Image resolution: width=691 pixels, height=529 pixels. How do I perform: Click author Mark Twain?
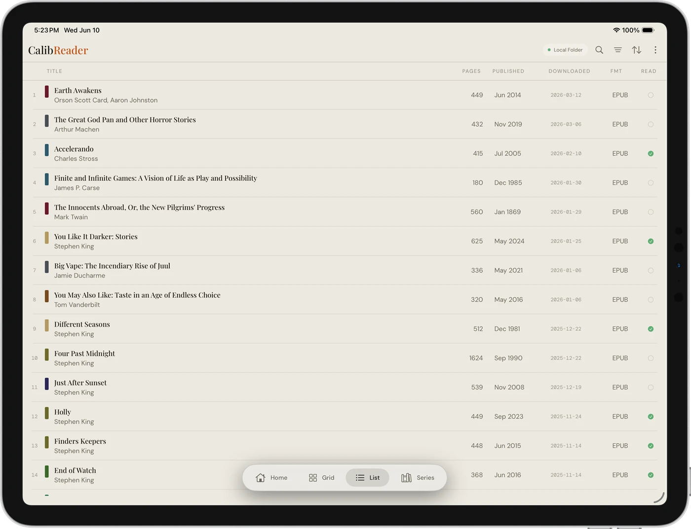(x=71, y=217)
